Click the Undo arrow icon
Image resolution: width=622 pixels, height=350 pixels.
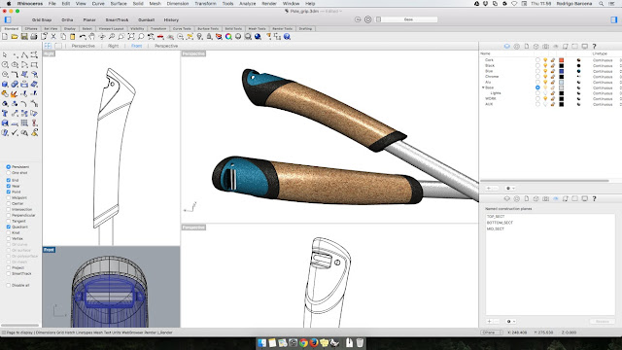click(83, 37)
